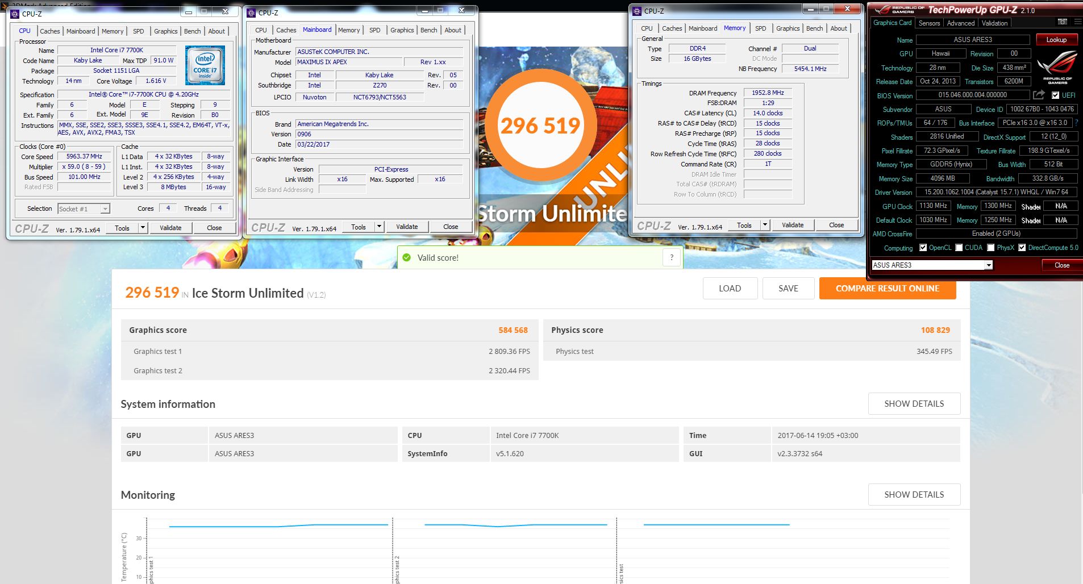The height and width of the screenshot is (584, 1083).
Task: Click the BIOS Version field in GPU-Z
Action: (x=972, y=95)
